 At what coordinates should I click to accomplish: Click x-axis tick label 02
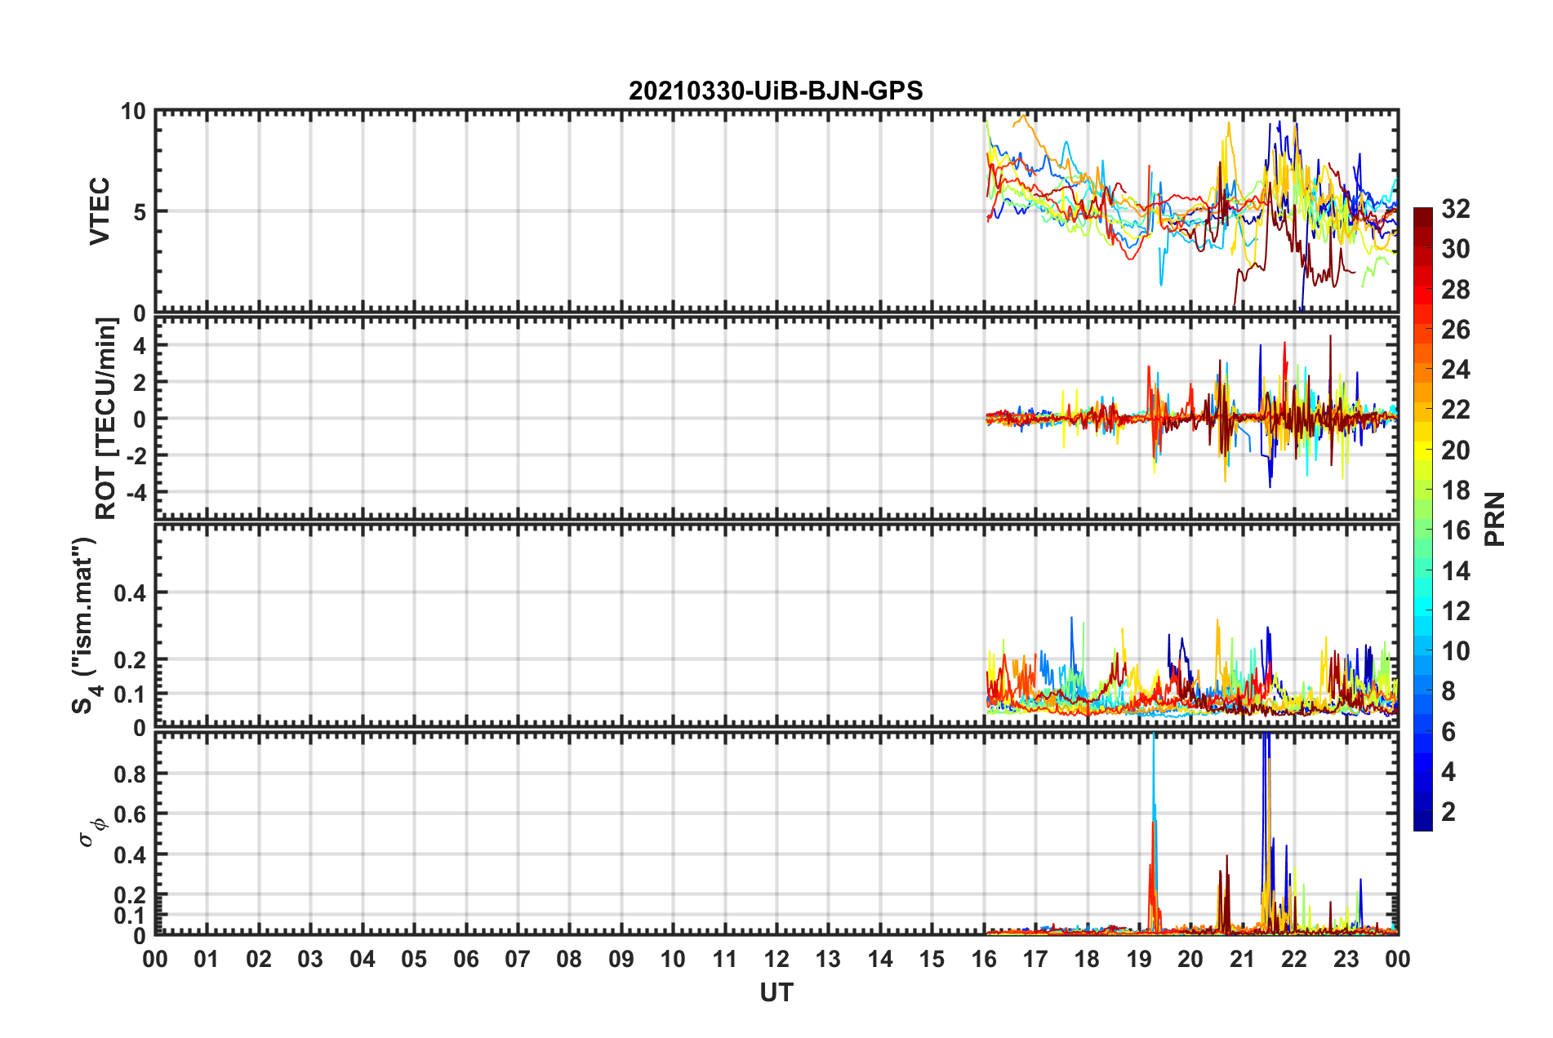pos(259,959)
